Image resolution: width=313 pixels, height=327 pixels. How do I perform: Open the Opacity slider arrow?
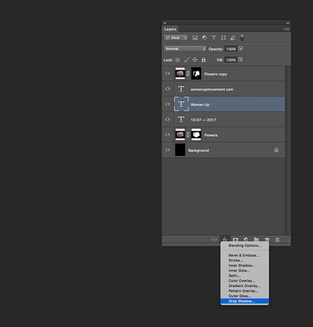pyautogui.click(x=240, y=49)
